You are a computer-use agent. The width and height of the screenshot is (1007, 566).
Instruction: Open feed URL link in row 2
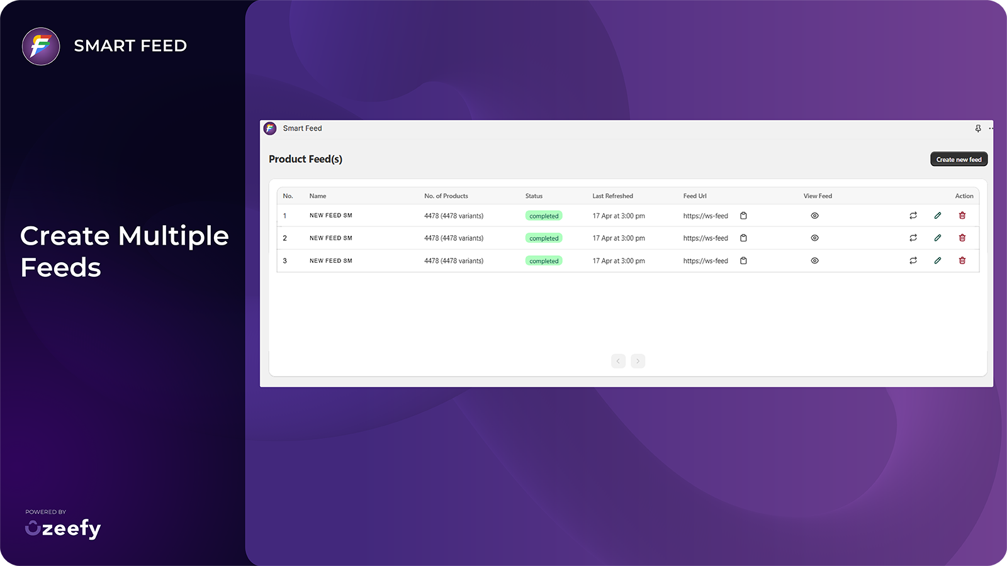(706, 239)
